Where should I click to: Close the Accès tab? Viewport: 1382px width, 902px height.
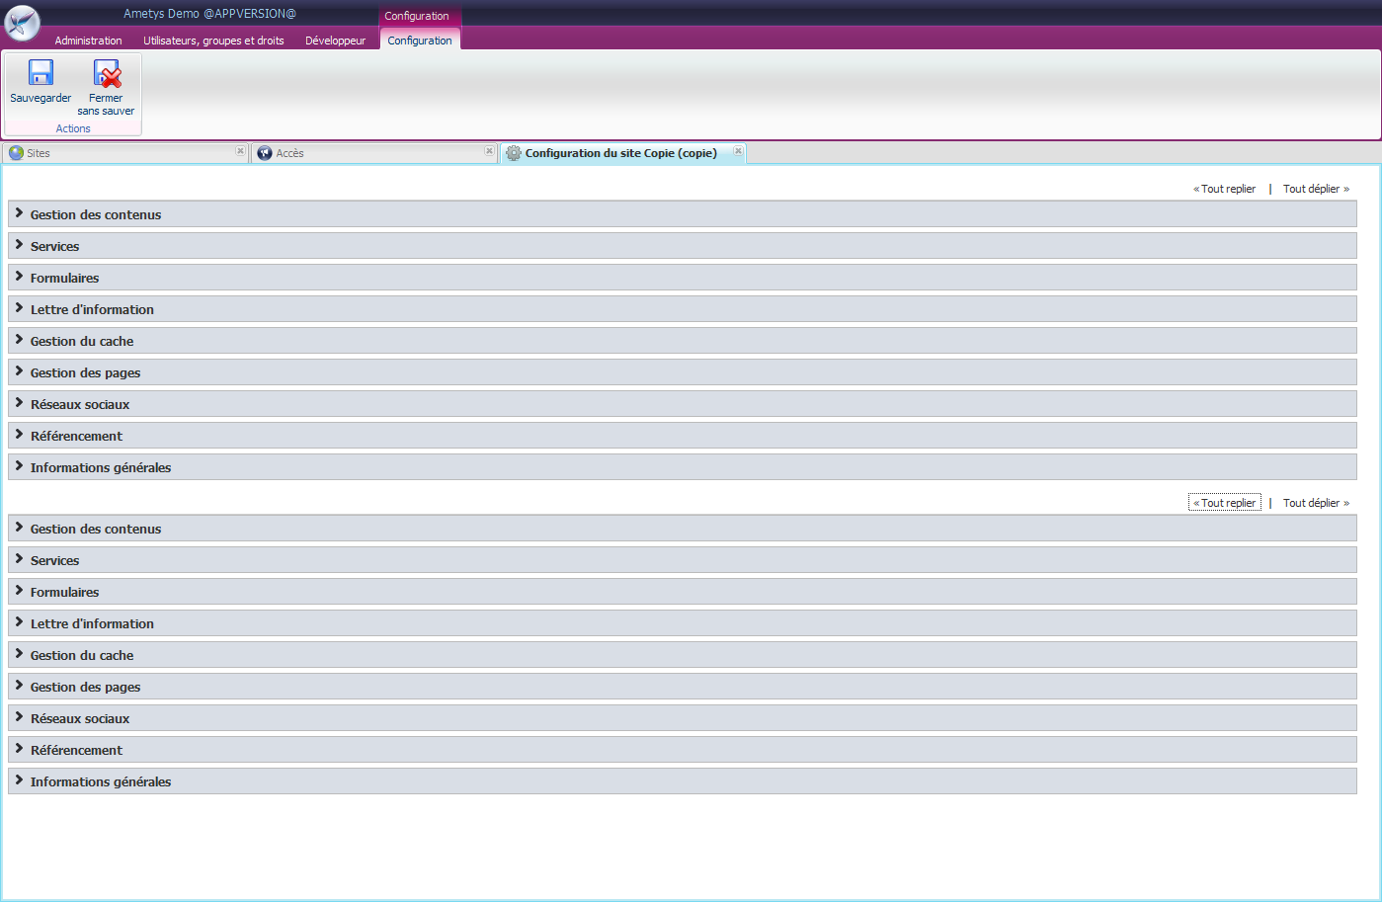tap(489, 151)
